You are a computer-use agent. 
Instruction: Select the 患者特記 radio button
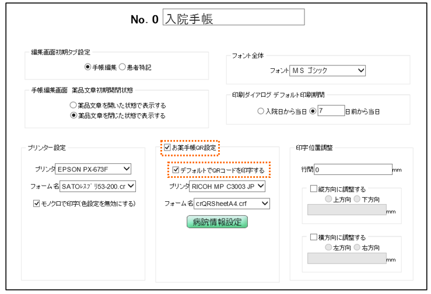[122, 67]
